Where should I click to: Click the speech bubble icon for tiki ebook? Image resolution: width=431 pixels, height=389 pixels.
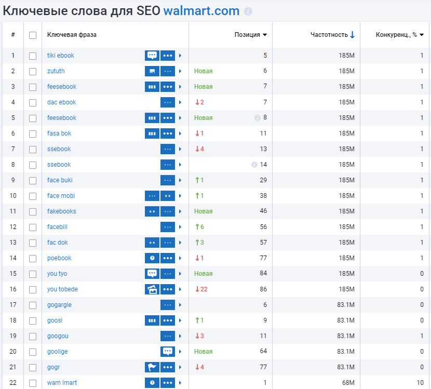152,56
